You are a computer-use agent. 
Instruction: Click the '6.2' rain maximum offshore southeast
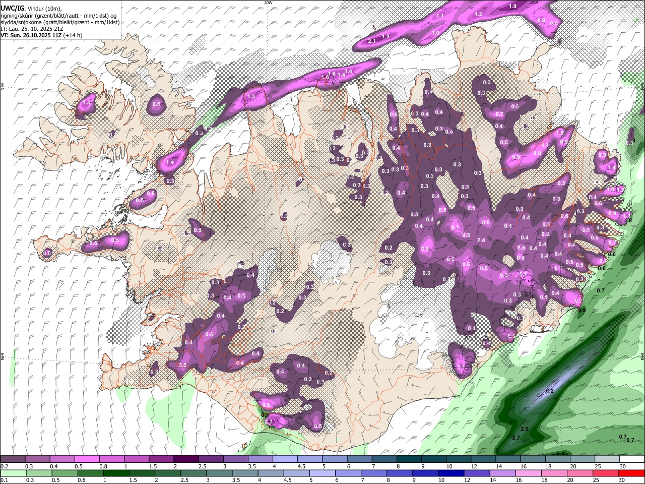click(x=550, y=391)
